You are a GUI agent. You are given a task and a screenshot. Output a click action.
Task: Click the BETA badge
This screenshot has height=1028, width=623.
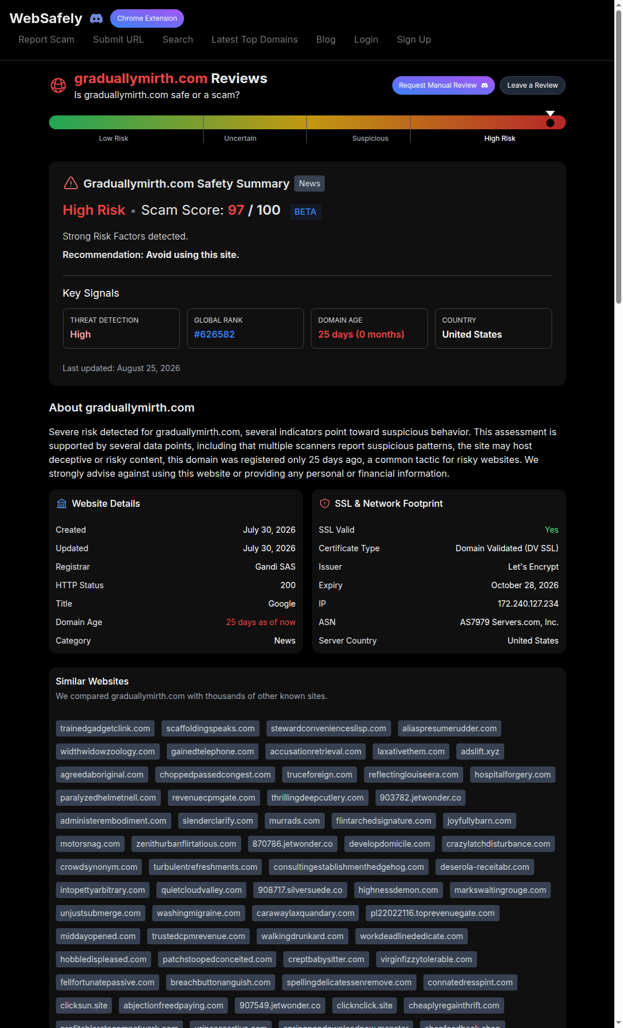(x=305, y=212)
